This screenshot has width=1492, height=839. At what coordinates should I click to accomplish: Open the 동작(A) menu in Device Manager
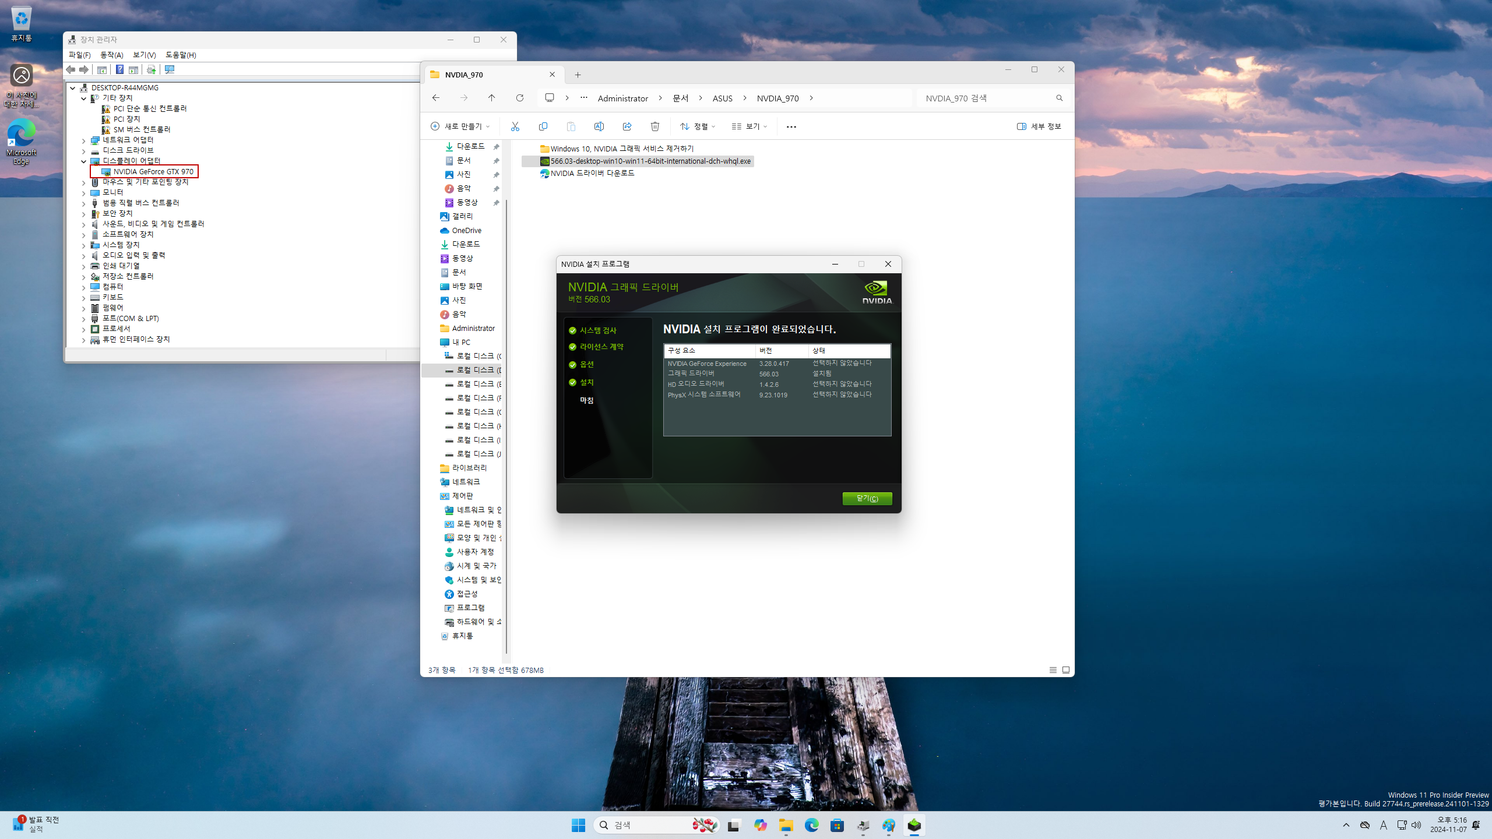point(111,55)
